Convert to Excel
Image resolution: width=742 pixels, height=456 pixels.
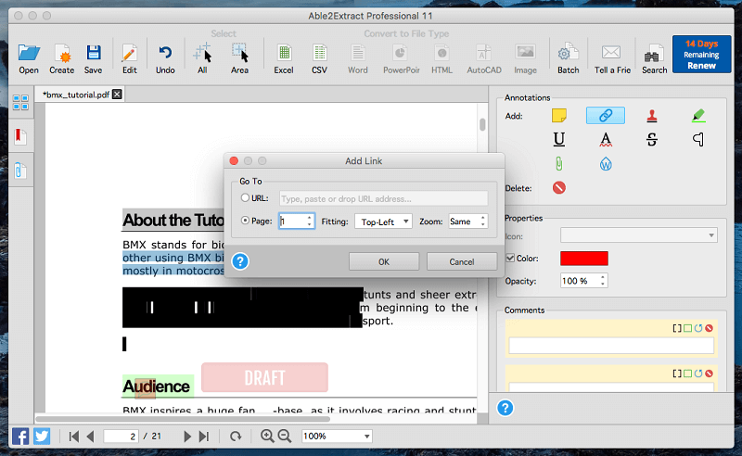pos(284,53)
